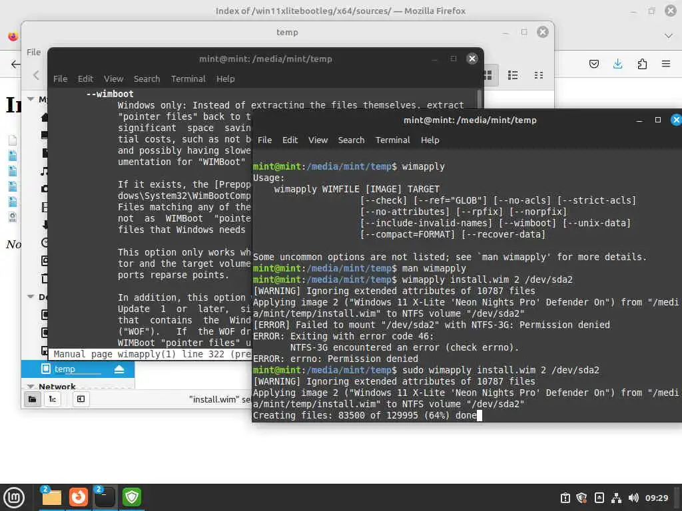Screen dimensions: 682x511
Task: Collapse the My Computer sidebar section
Action: [31, 99]
